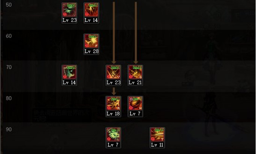Choose the green Lv 14 skill in row 70
This screenshot has height=154, width=256.
pos(69,75)
